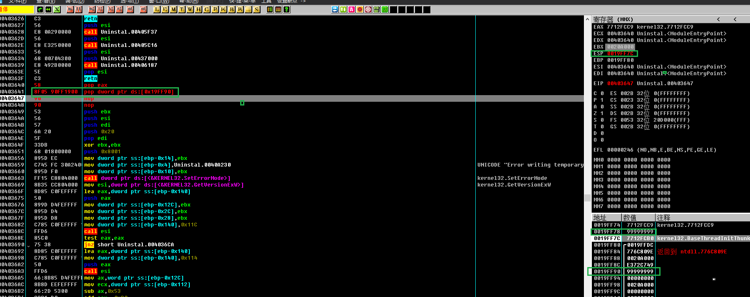This screenshot has height=297, width=750.
Task: Toggle the A auxiliary flag value
Action: (x=602, y=107)
